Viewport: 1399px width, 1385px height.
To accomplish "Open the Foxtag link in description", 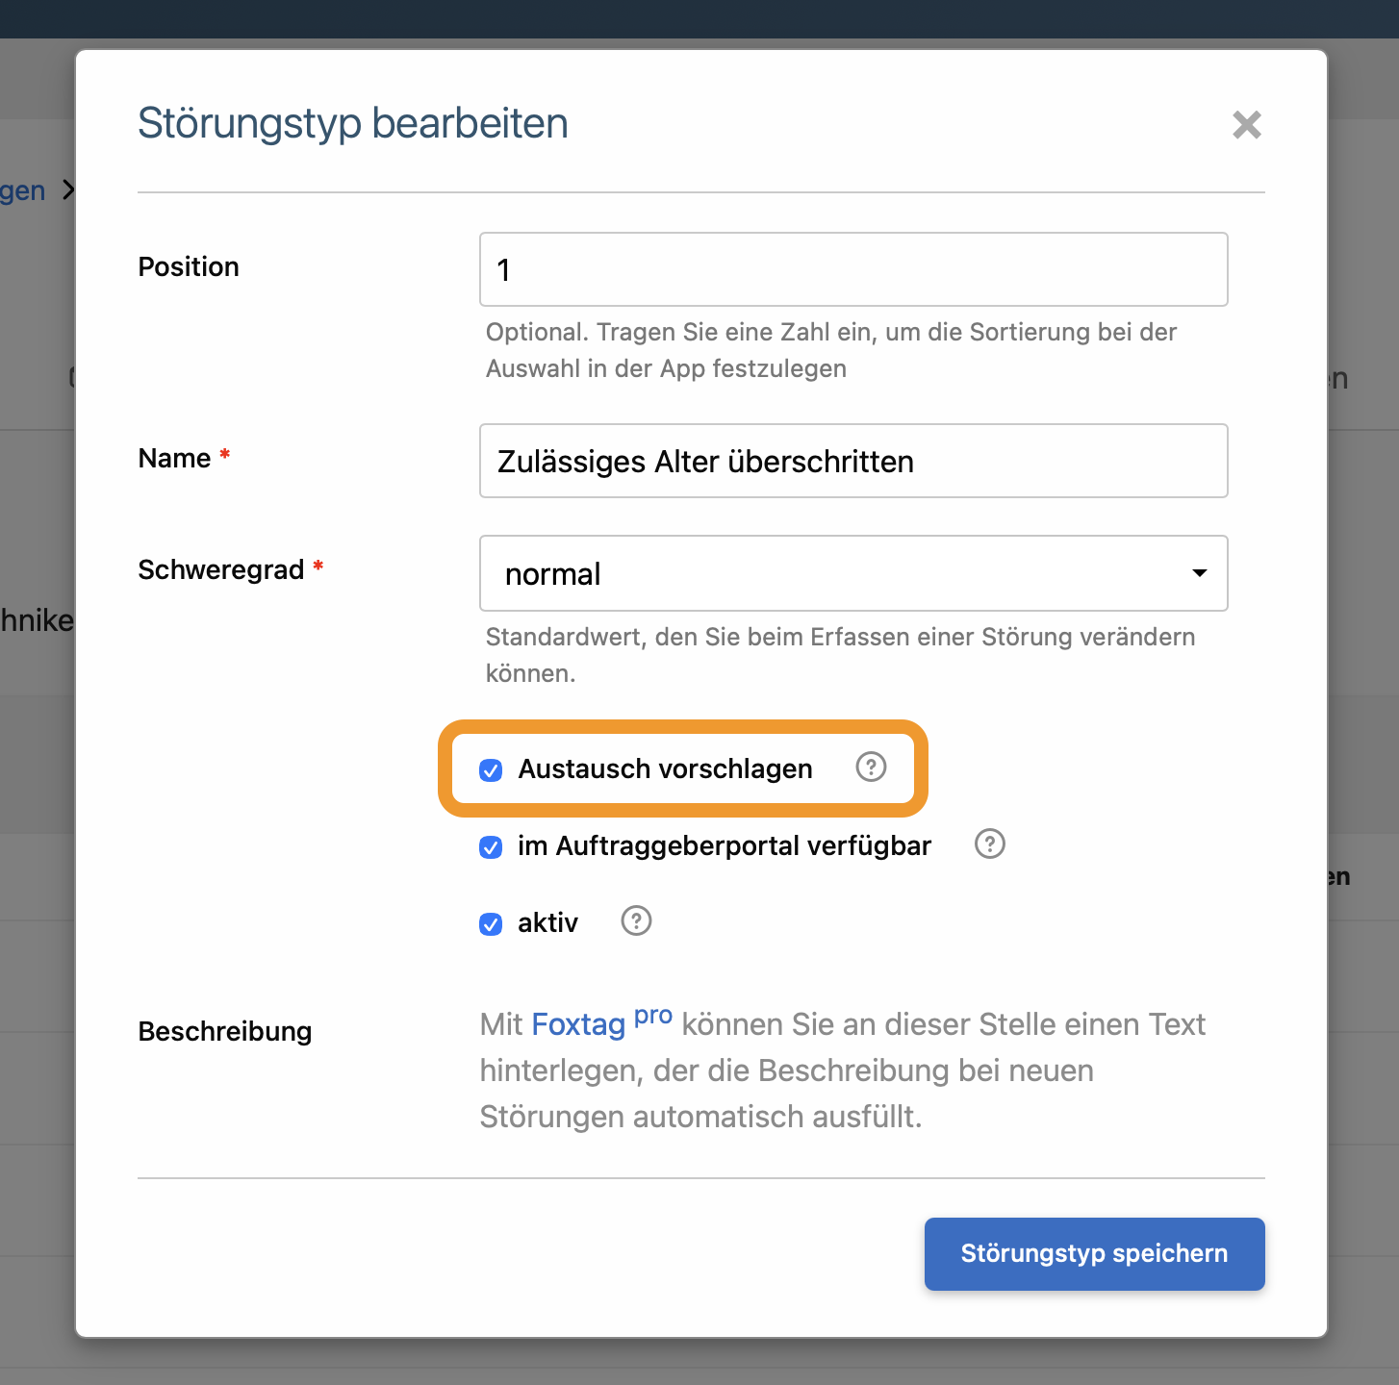I will point(578,1025).
